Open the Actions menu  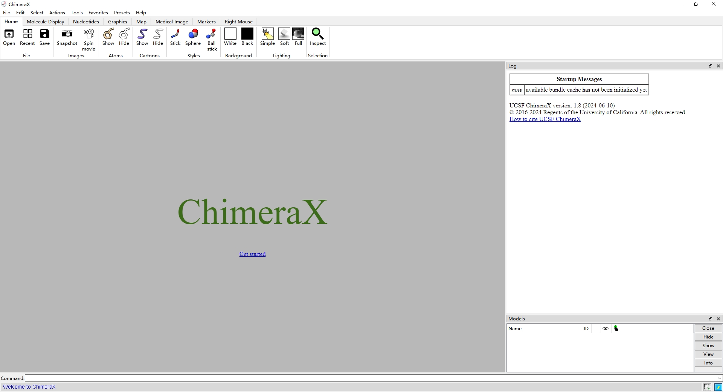click(x=57, y=12)
